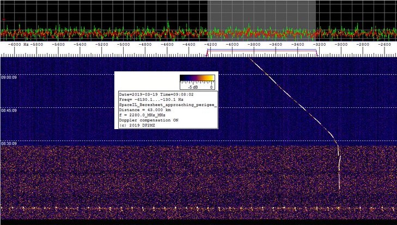
Task: Click the red marker at spectrum graph left edge
Action: tap(4, 20)
